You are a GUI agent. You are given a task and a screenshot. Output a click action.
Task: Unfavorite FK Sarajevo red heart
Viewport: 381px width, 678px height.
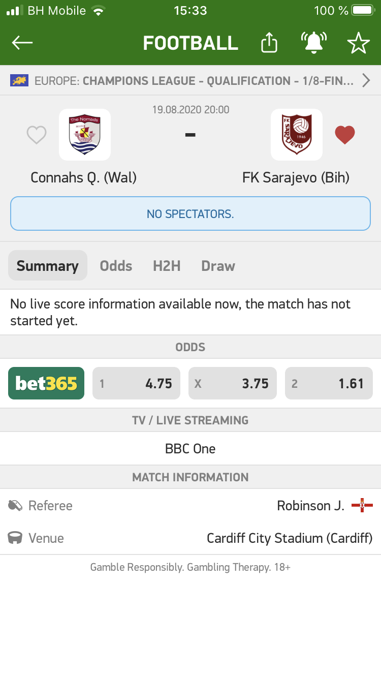pyautogui.click(x=344, y=135)
